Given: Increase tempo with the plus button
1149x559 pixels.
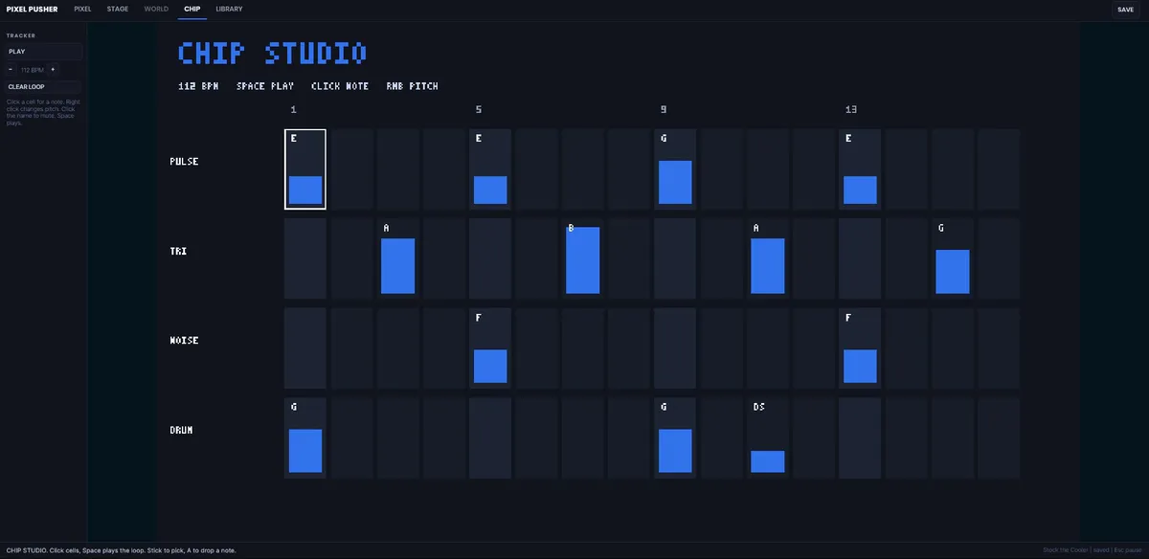Looking at the screenshot, I should 53,70.
